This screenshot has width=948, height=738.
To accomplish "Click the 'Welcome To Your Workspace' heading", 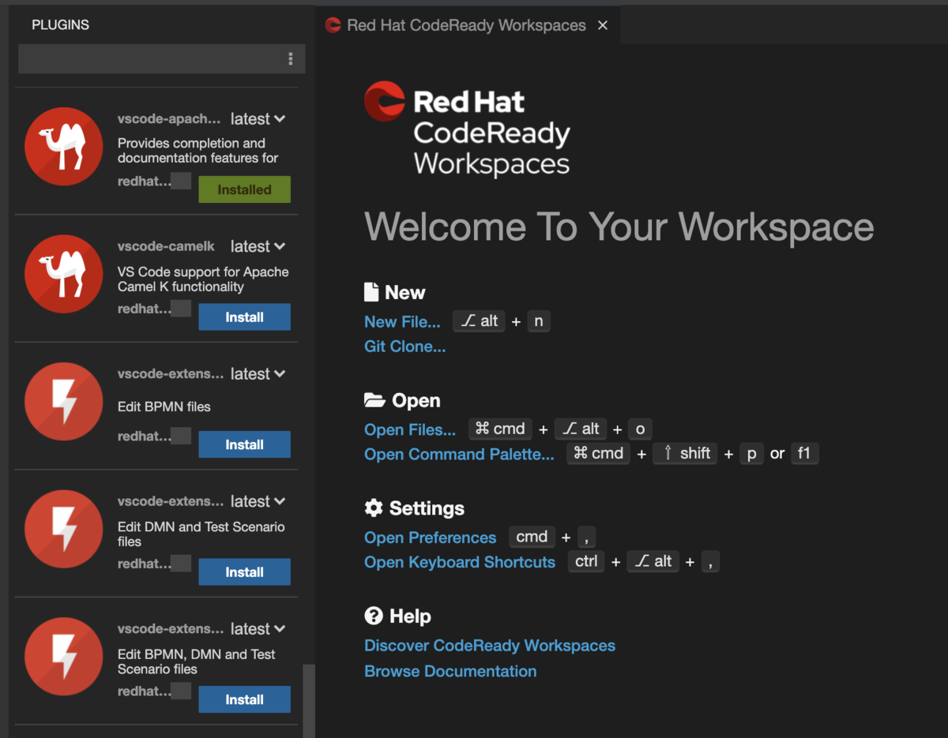I will click(619, 227).
